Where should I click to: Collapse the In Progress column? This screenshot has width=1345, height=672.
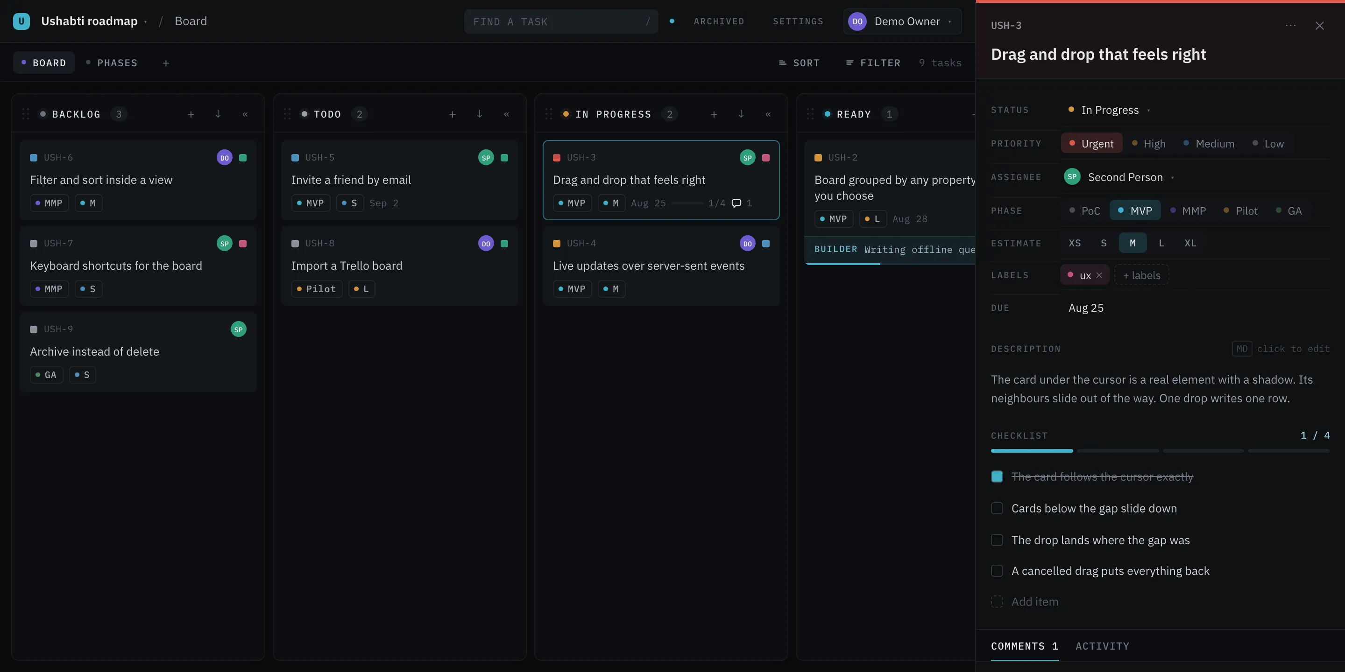point(768,114)
